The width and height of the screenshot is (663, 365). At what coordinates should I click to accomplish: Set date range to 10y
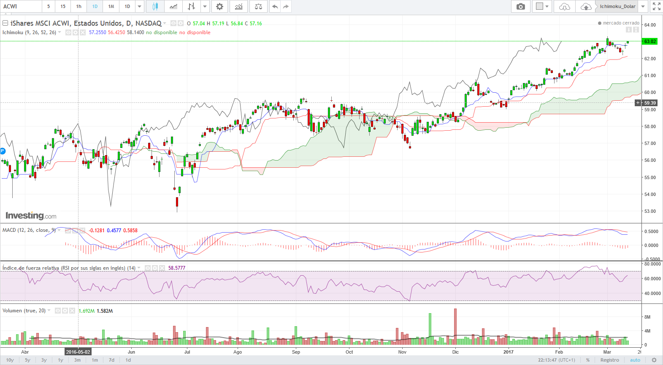(10, 360)
